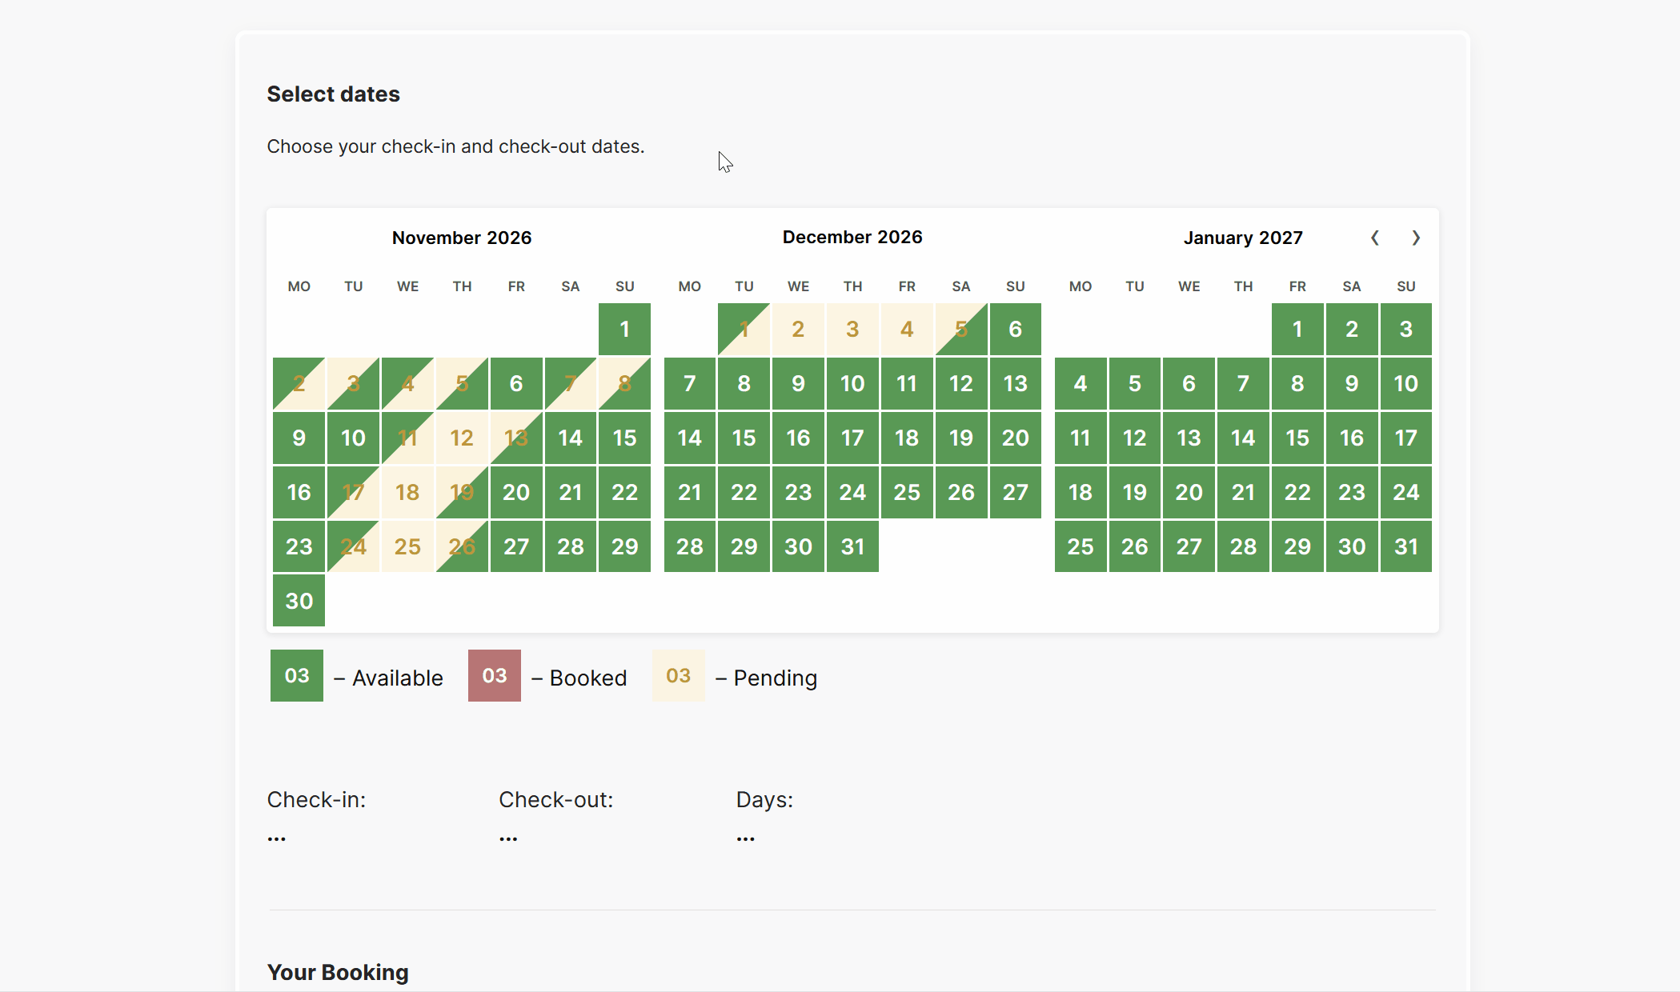Click pending date November 25
Image resolution: width=1680 pixels, height=992 pixels.
pyautogui.click(x=407, y=546)
